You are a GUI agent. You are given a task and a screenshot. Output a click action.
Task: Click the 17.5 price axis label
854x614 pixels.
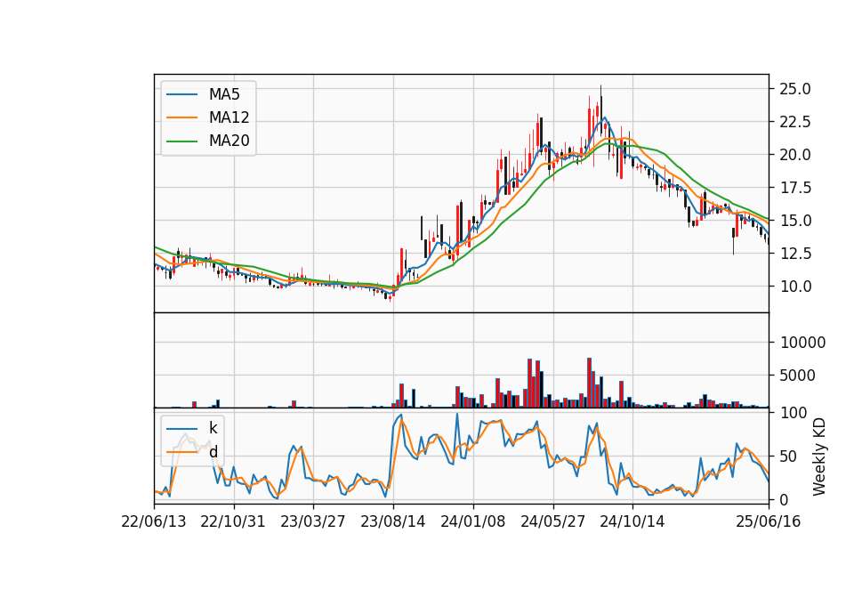795,188
